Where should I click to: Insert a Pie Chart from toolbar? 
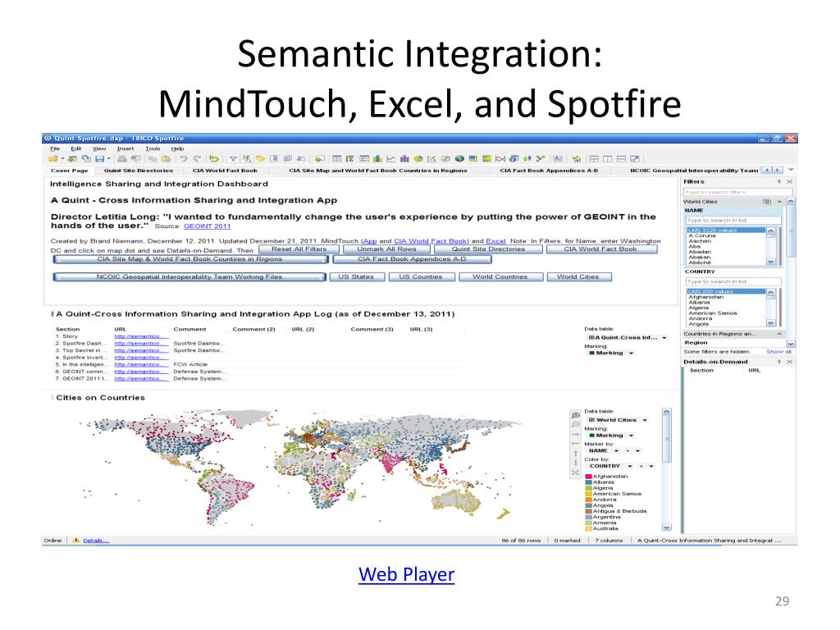coord(418,158)
